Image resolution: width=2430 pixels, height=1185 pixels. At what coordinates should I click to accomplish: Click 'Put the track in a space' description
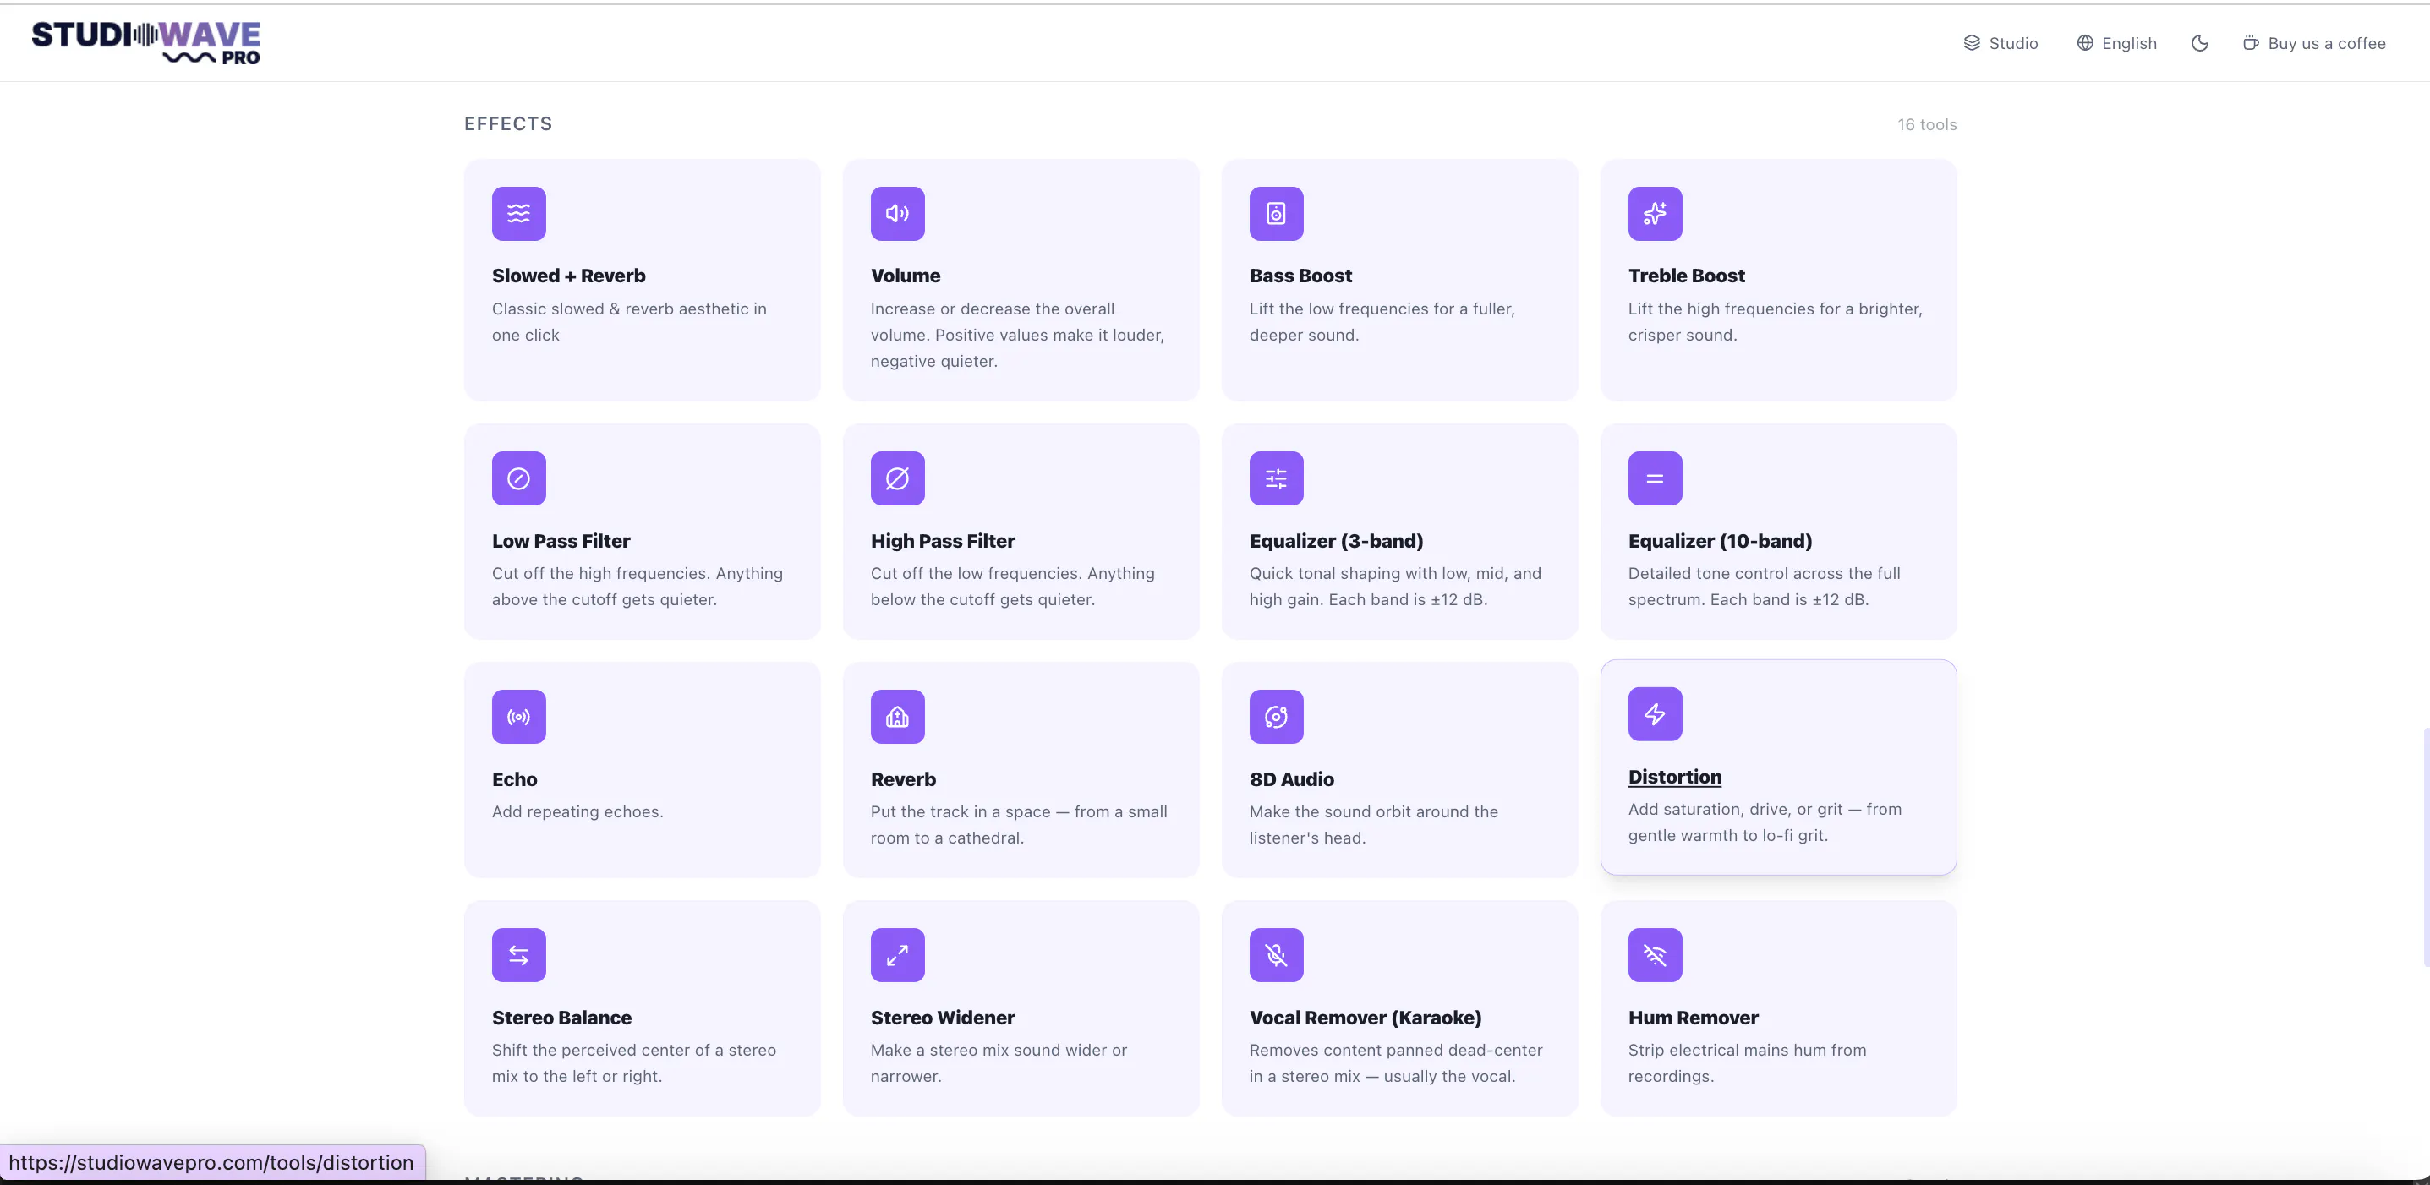click(1019, 825)
